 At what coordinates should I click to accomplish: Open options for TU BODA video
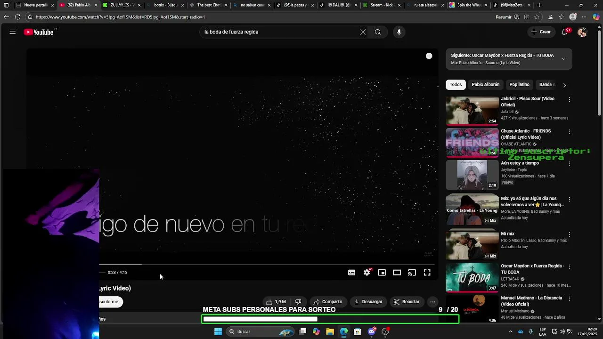[570, 266]
